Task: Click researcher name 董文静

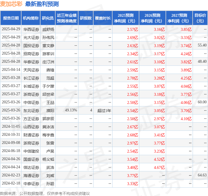Action: [48, 46]
